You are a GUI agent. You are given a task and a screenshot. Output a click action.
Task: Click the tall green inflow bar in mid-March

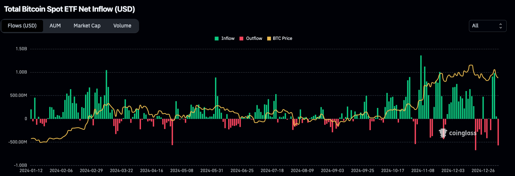pyautogui.click(x=106, y=94)
